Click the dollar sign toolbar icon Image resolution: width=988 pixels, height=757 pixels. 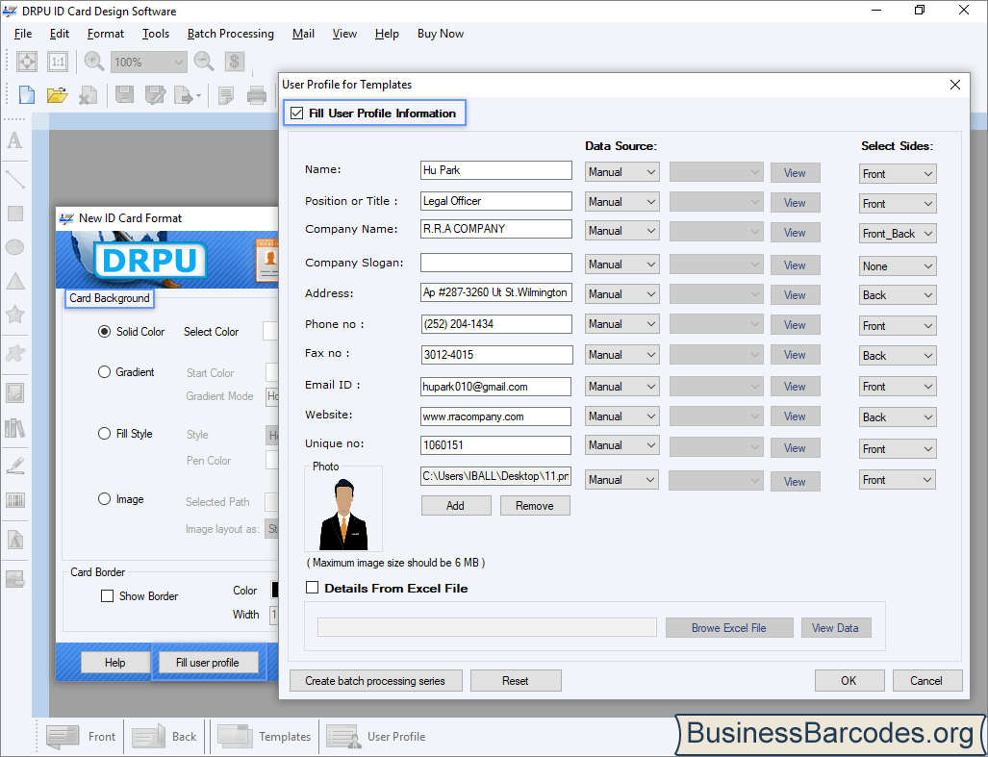235,62
